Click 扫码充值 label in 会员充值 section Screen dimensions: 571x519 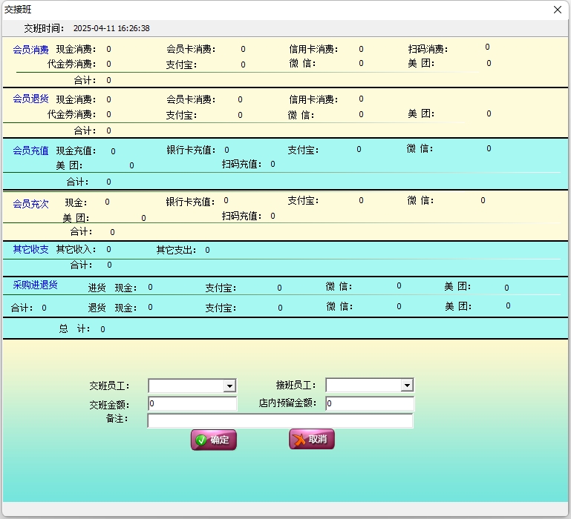tap(241, 165)
